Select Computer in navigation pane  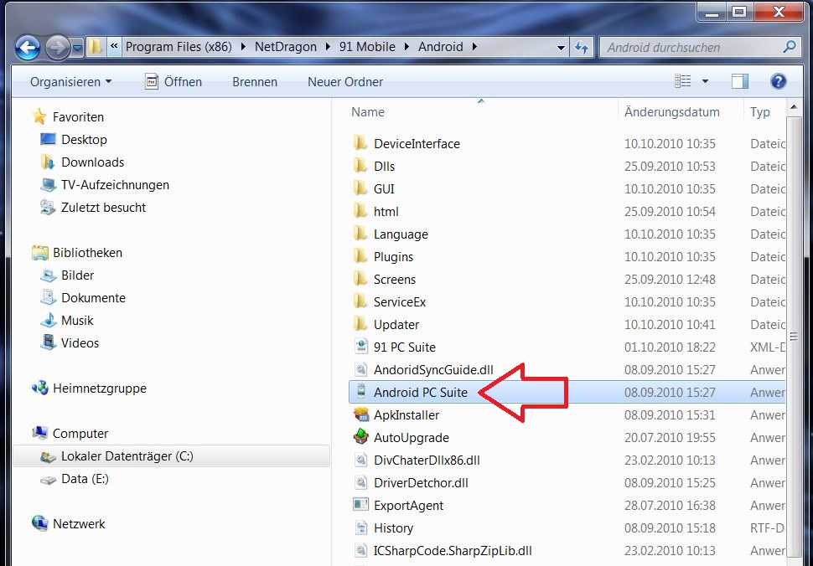[x=80, y=434]
